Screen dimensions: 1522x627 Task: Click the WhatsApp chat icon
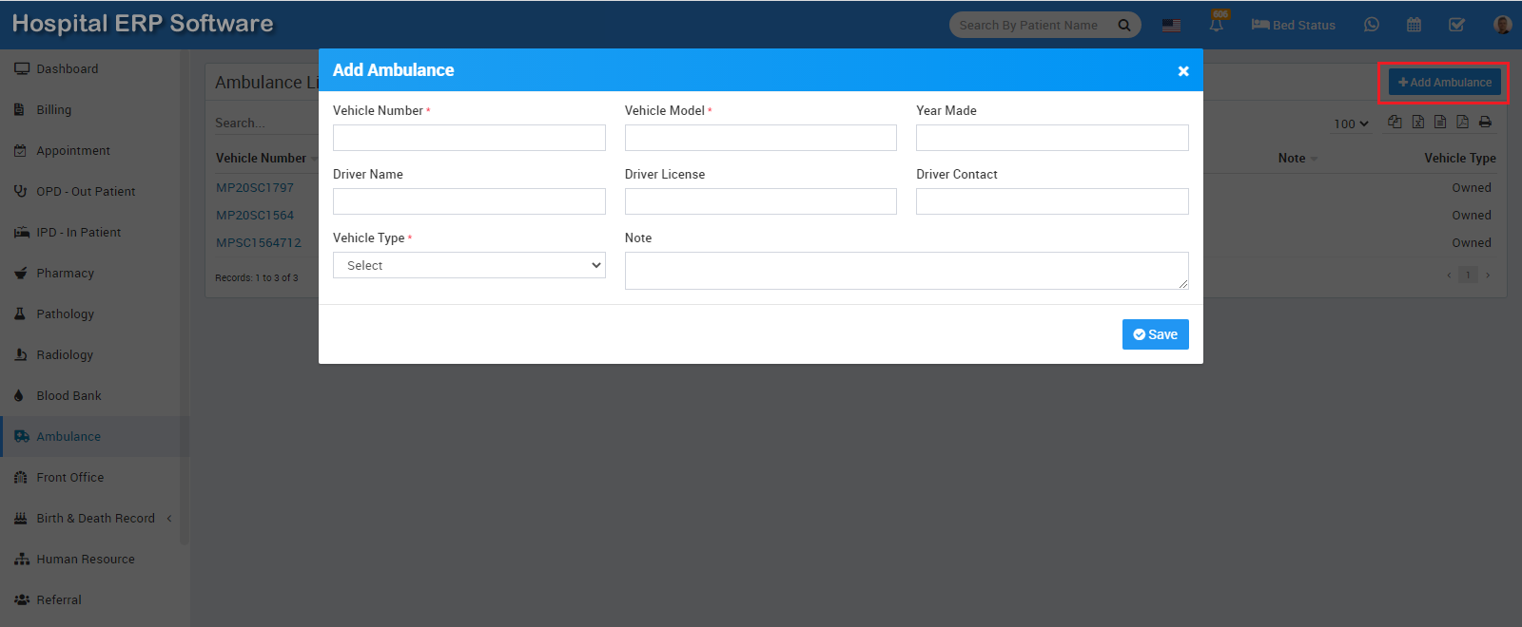[x=1371, y=25]
